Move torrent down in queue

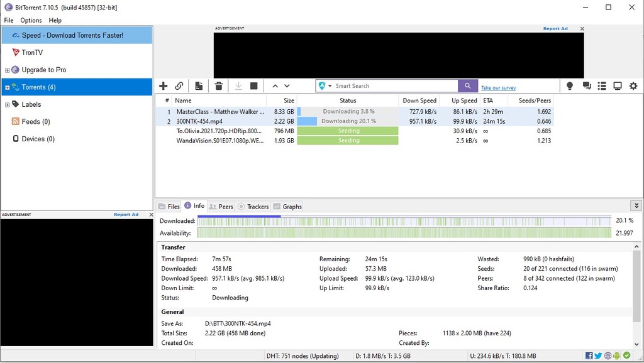[x=287, y=85]
